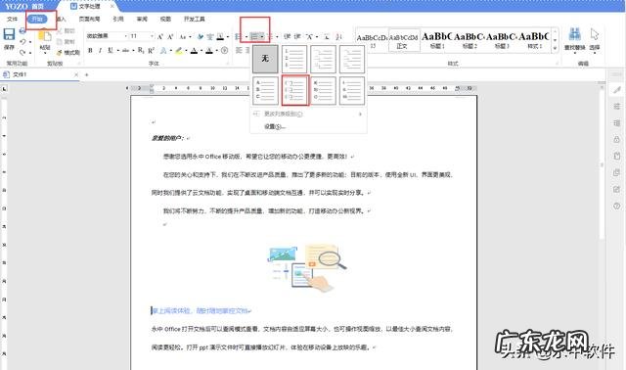Click the Clear Formatting eraser icon
The image size is (626, 370).
[x=201, y=37]
